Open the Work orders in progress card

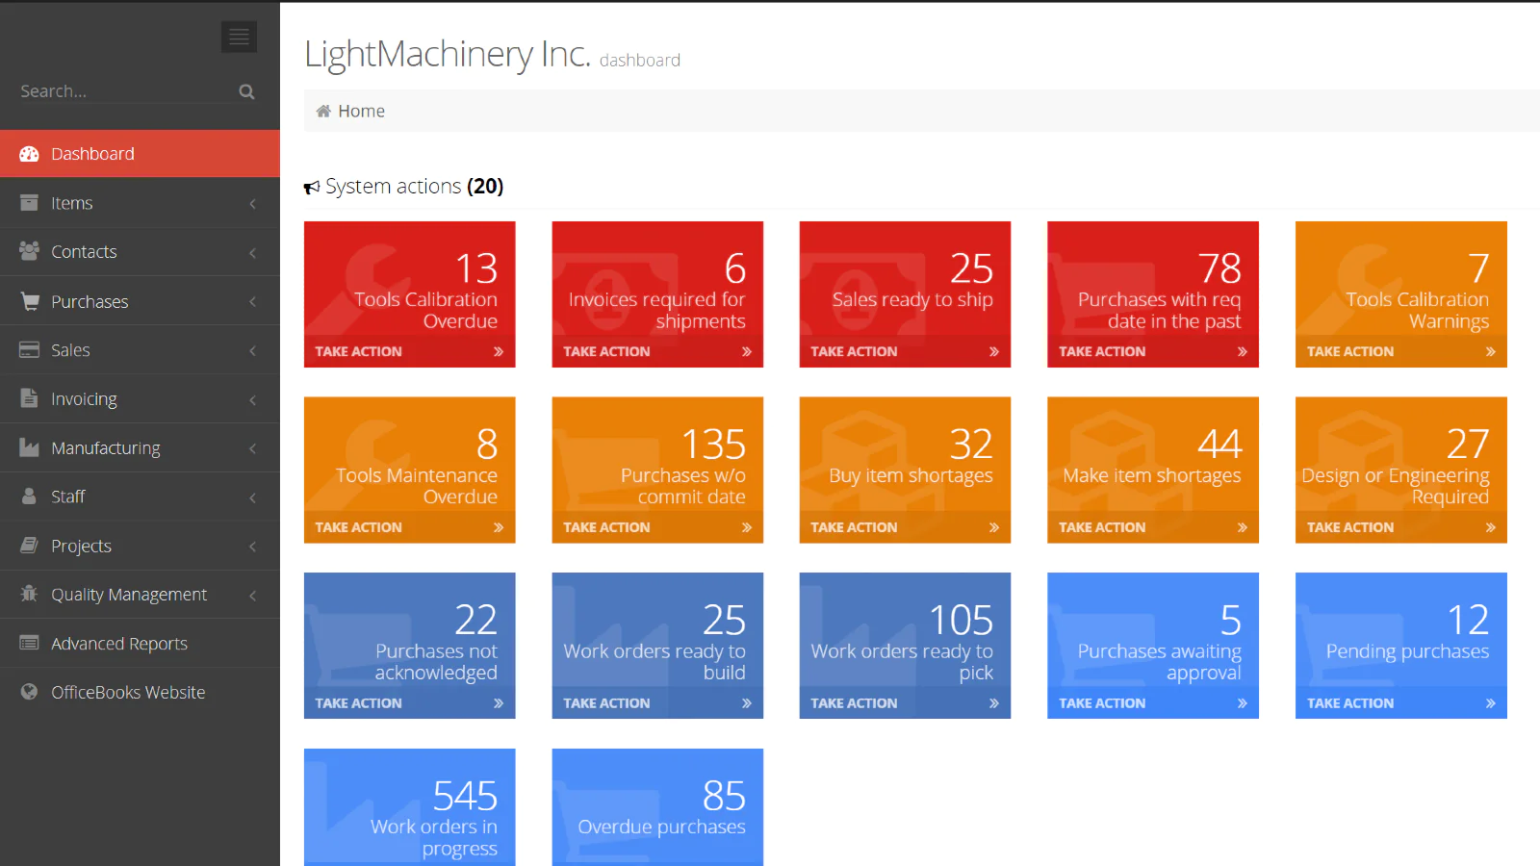click(409, 807)
